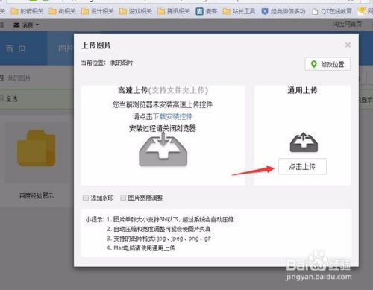Click the 点击上传 upload button
Screen dimensions: 373x290
[302, 166]
